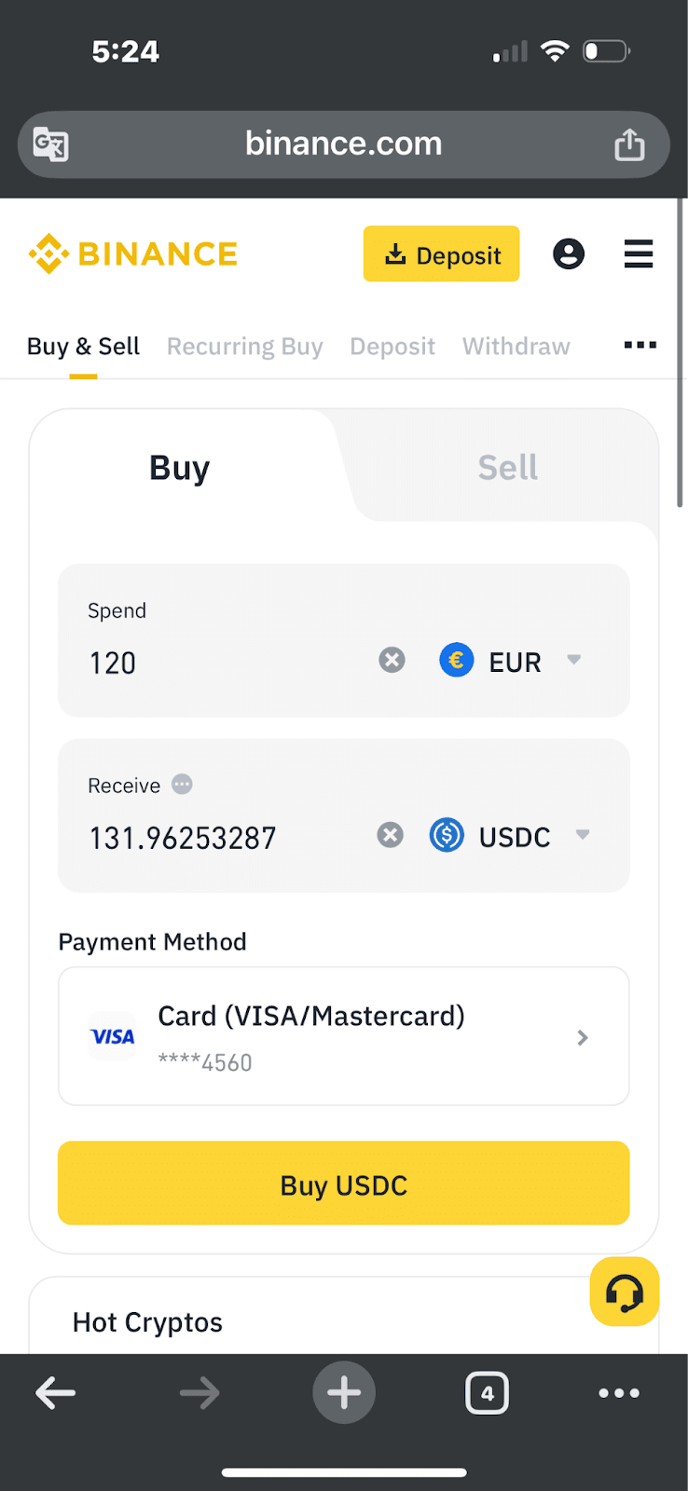Clear the Spend amount field
This screenshot has width=688, height=1491.
click(392, 661)
